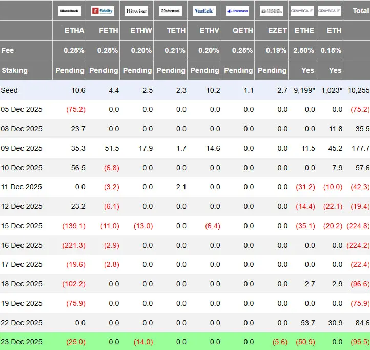The image size is (370, 350).
Task: Click the VanEck logo
Action: [204, 11]
